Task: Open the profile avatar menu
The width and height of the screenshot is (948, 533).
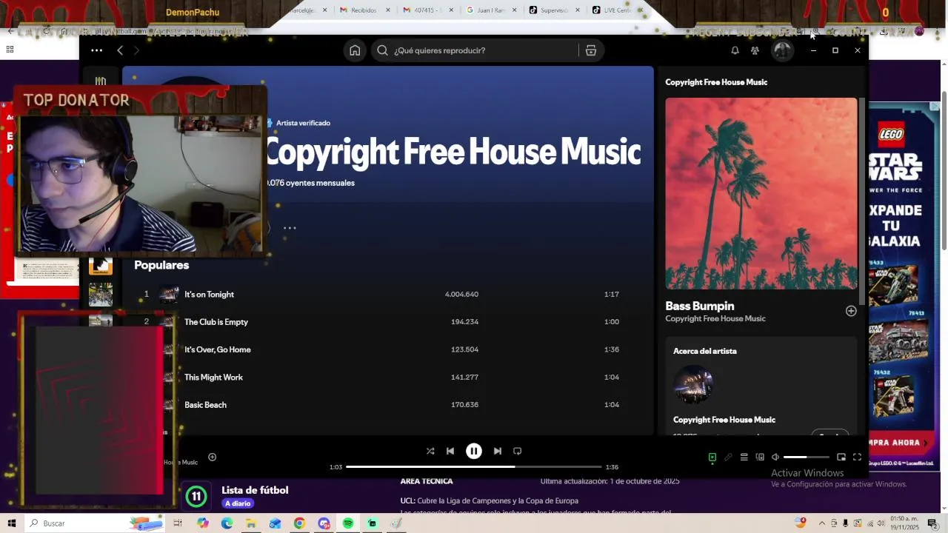Action: 782,50
